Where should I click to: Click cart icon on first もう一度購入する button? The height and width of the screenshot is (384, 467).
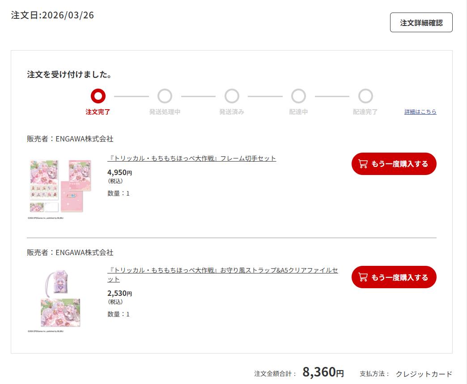pyautogui.click(x=364, y=164)
